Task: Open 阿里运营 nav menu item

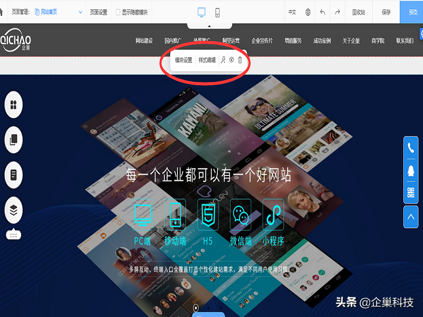Action: [x=231, y=41]
